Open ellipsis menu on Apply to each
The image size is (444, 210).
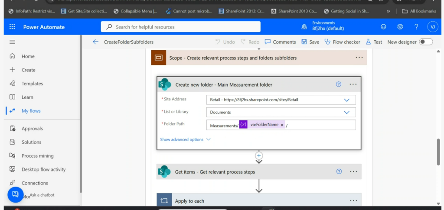click(353, 200)
